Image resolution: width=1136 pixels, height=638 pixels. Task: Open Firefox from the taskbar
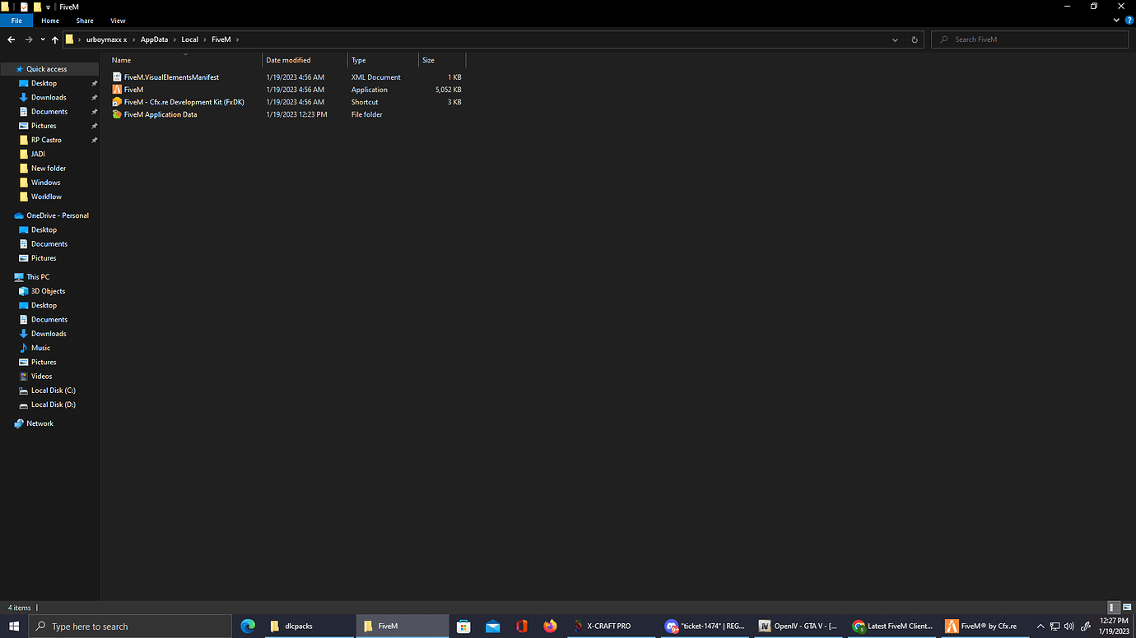(x=550, y=626)
